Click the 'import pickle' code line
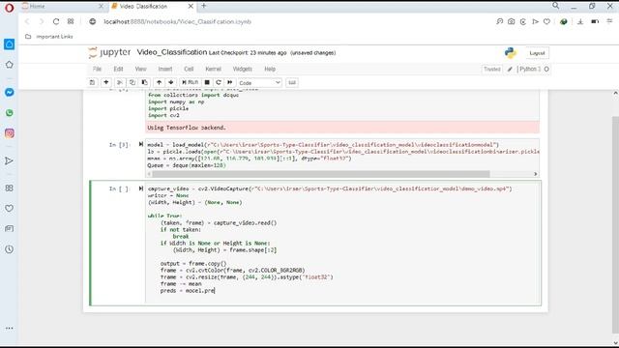 (168, 108)
